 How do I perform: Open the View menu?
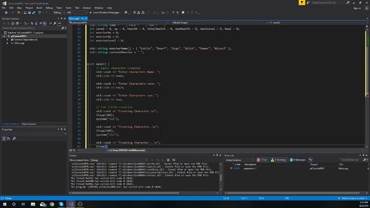[19, 8]
